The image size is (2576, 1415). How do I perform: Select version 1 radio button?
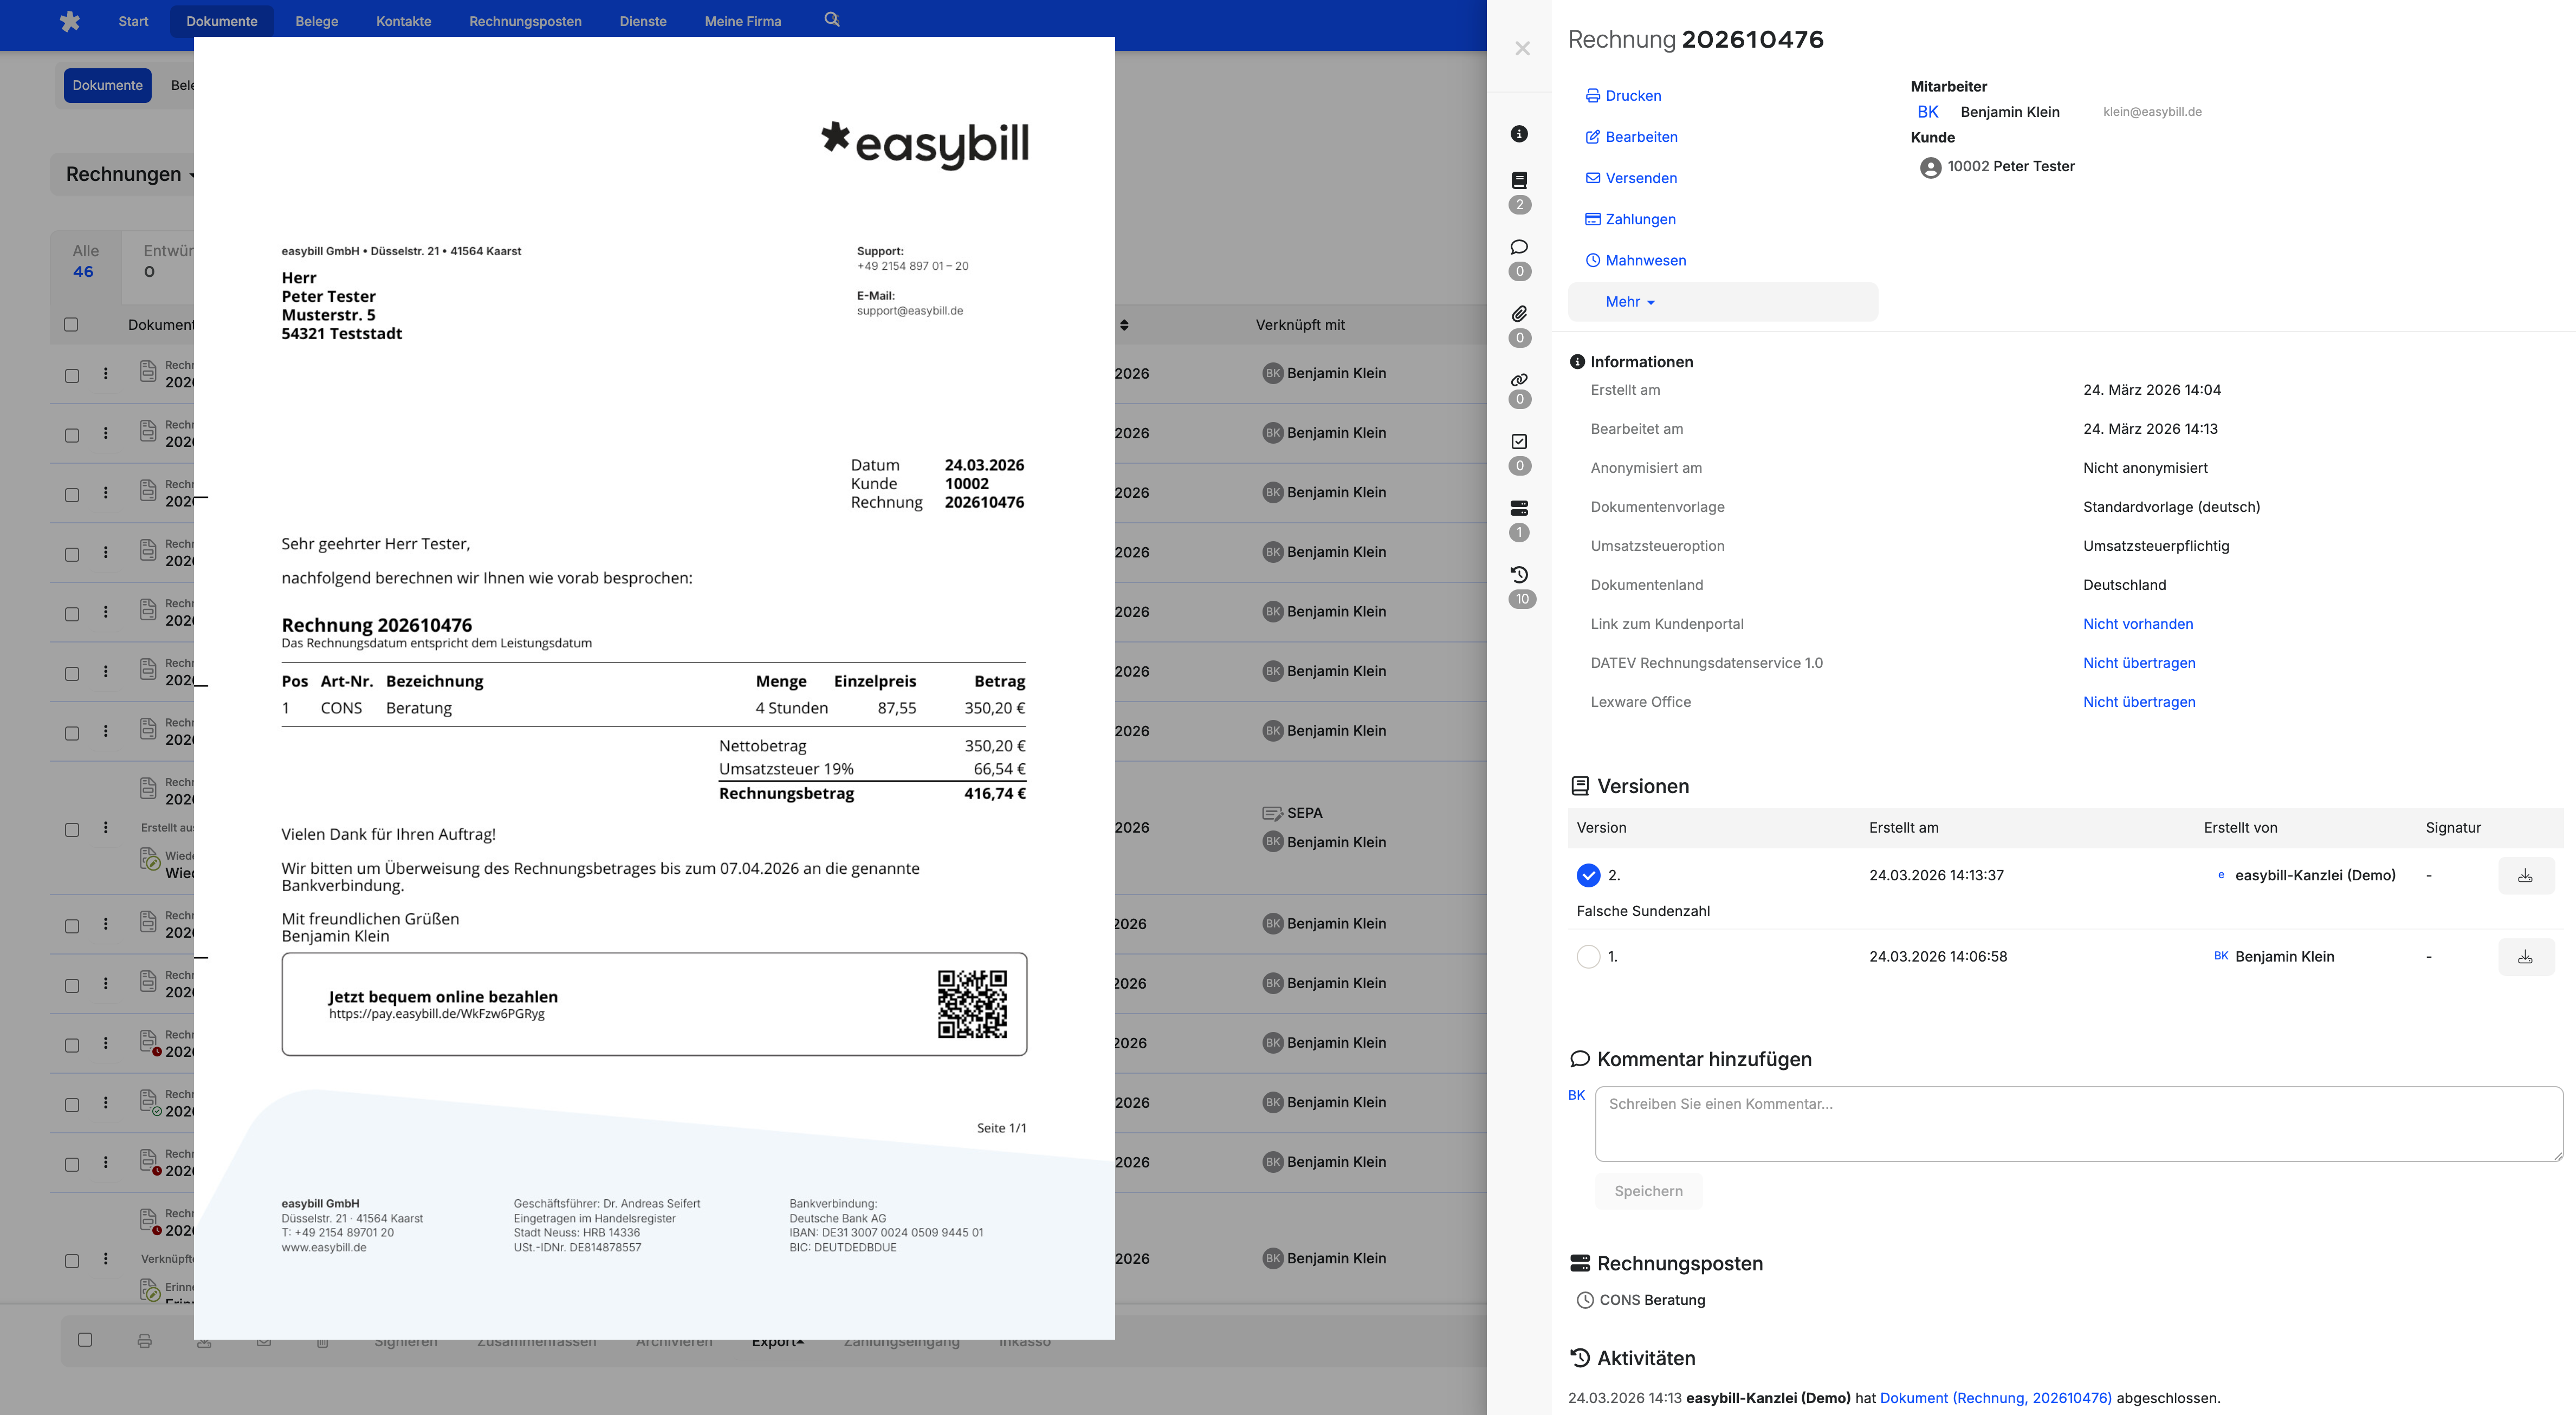pyautogui.click(x=1588, y=957)
